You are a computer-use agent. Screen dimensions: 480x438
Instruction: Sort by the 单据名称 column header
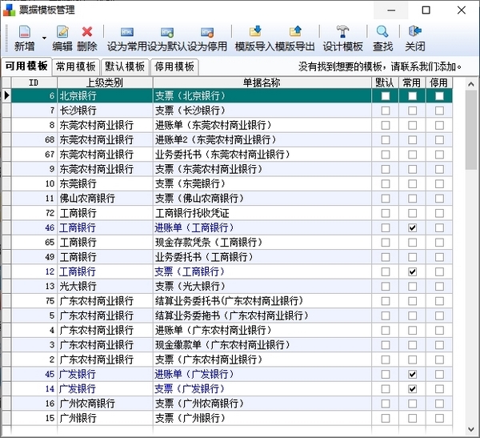(x=262, y=82)
